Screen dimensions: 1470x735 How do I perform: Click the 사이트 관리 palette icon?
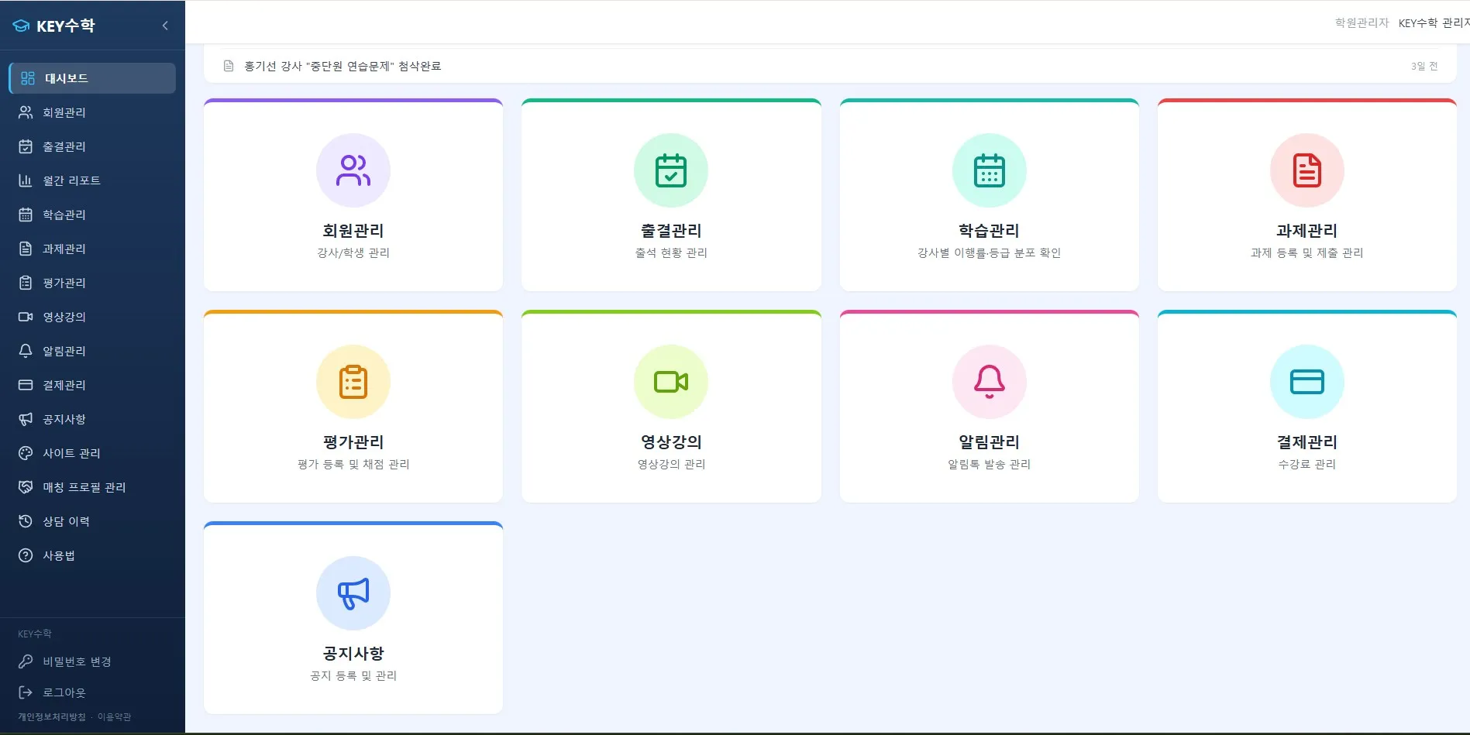coord(26,453)
